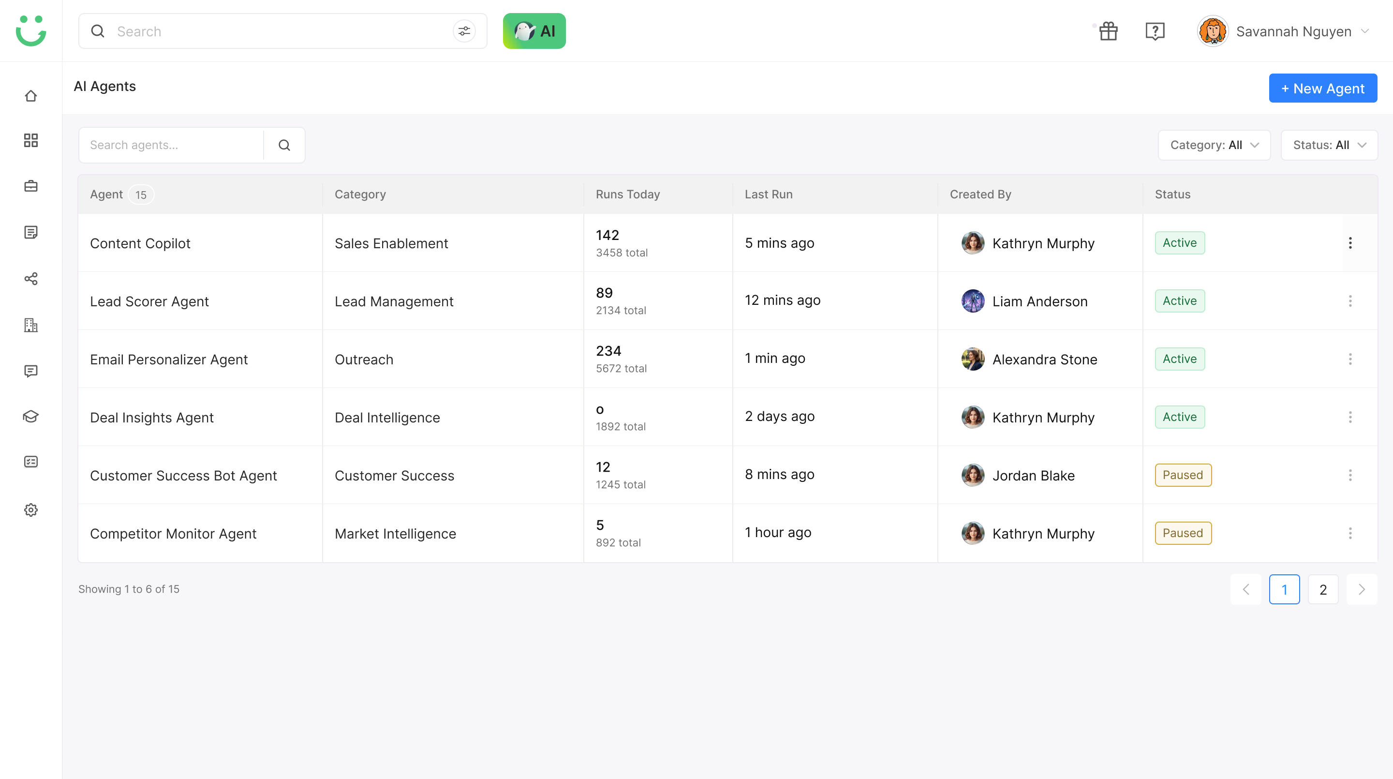Open row actions menu for Lead Scorer Agent
1393x779 pixels.
point(1350,301)
